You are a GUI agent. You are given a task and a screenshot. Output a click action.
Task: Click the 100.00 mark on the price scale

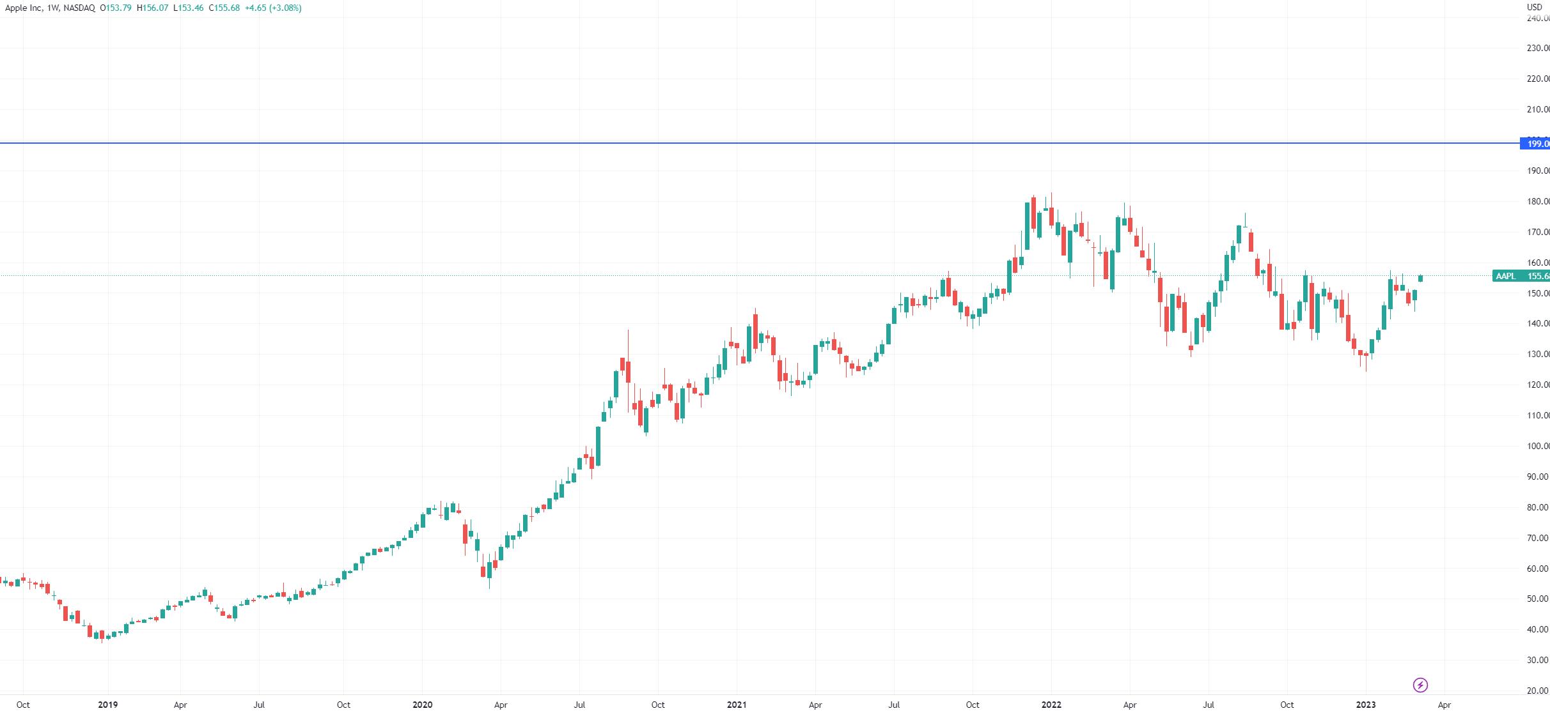pyautogui.click(x=1537, y=446)
